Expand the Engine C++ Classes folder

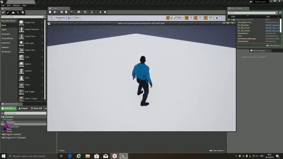(x=1, y=138)
